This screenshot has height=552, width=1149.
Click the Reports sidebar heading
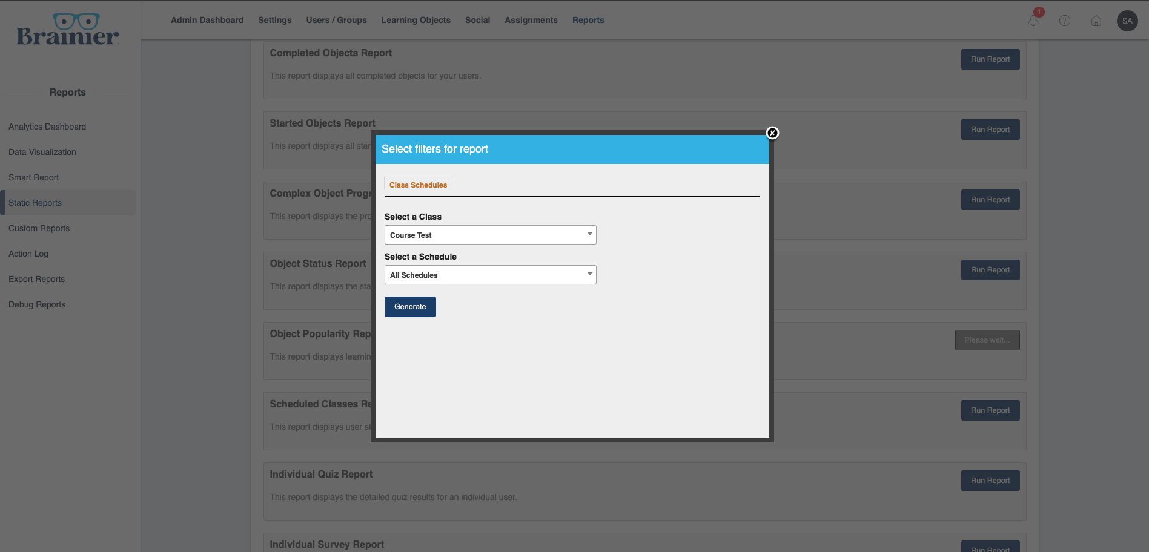pyautogui.click(x=68, y=92)
